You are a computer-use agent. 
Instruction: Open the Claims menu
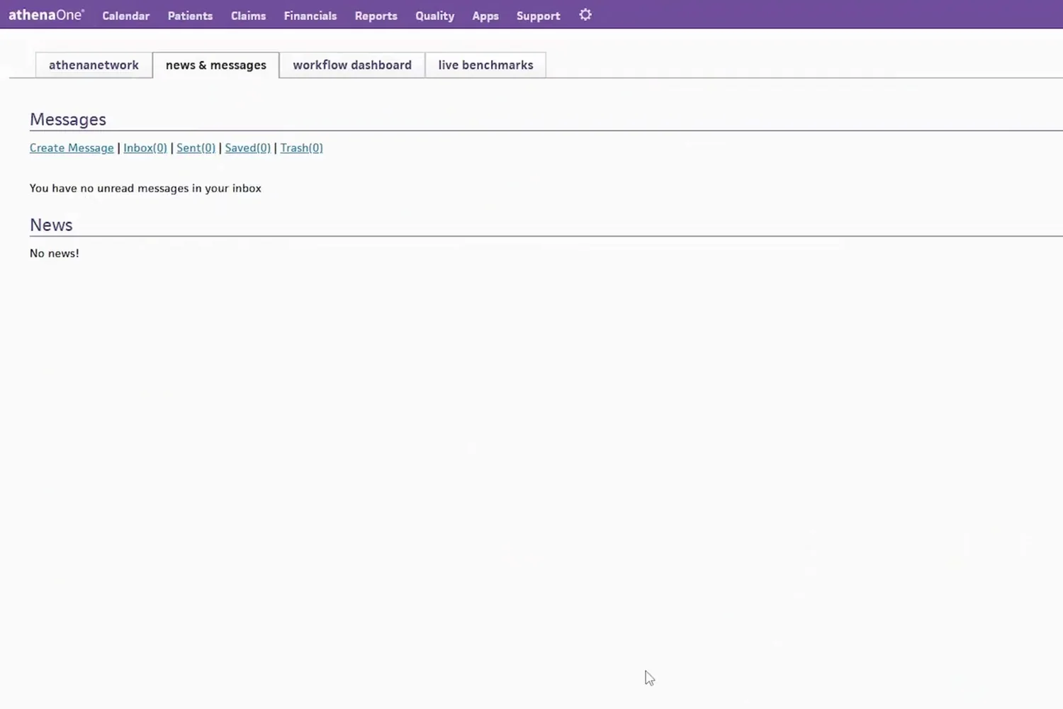tap(248, 16)
